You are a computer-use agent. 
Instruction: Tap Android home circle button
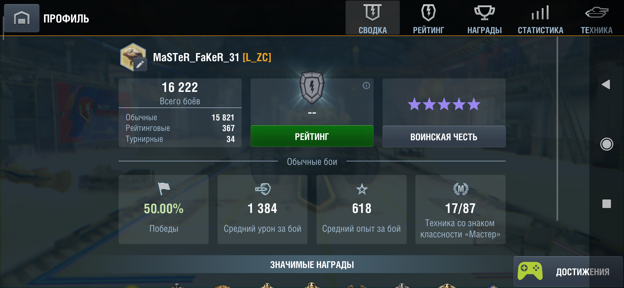pos(607,144)
